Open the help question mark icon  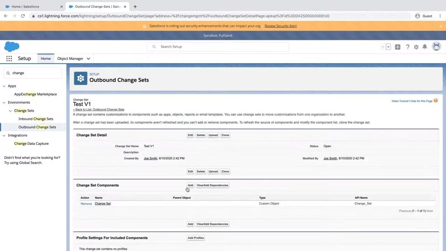[x=407, y=47]
